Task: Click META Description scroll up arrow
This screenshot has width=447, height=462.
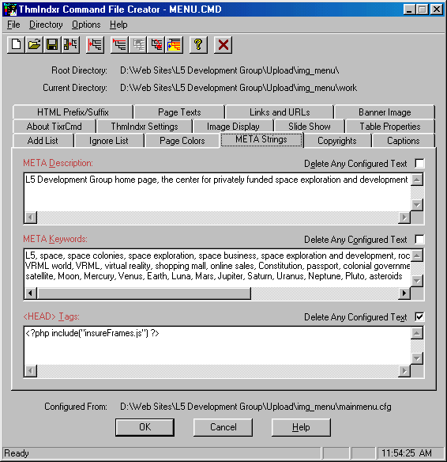Action: [x=417, y=180]
